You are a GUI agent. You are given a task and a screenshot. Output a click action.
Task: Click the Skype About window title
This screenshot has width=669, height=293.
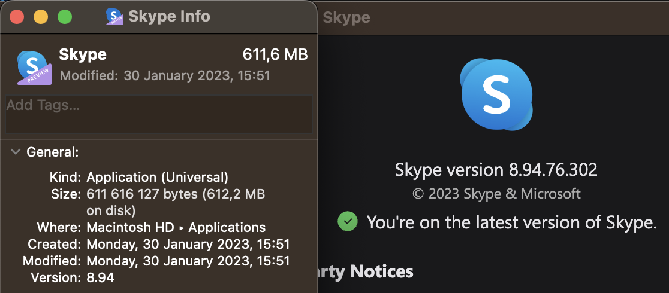coord(346,17)
